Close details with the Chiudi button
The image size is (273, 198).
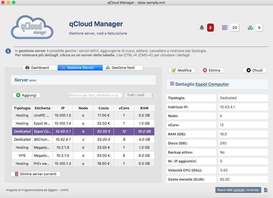pyautogui.click(x=255, y=70)
